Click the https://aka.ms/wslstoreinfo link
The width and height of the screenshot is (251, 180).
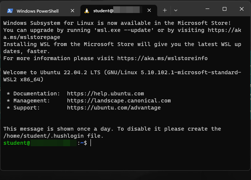tap(162, 58)
